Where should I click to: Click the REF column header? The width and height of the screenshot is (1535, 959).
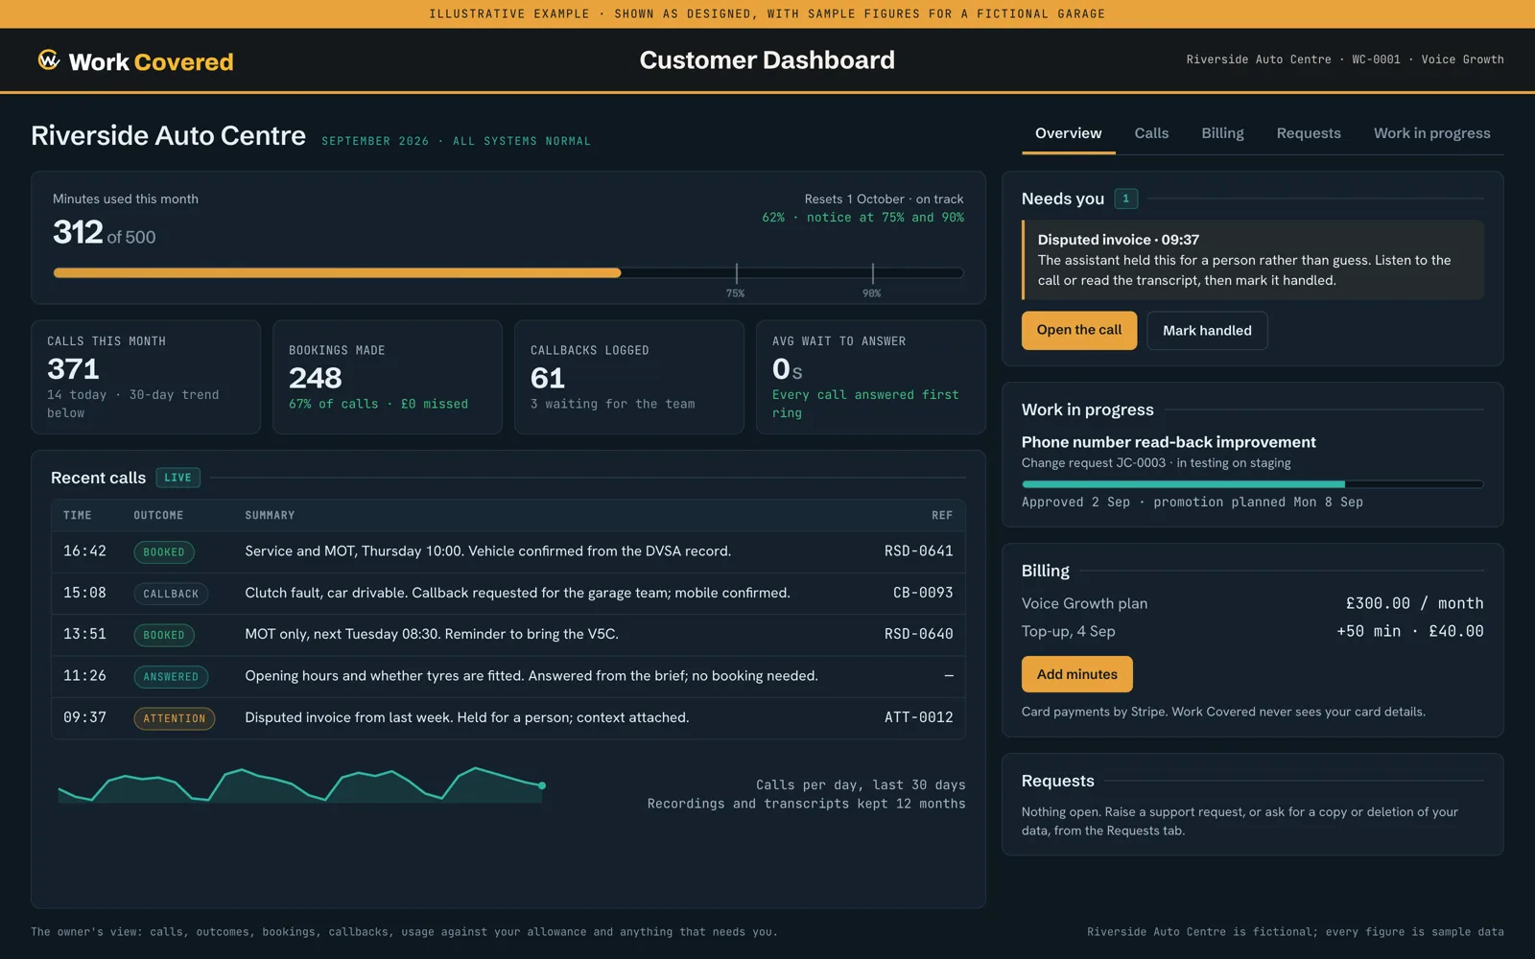point(942,515)
